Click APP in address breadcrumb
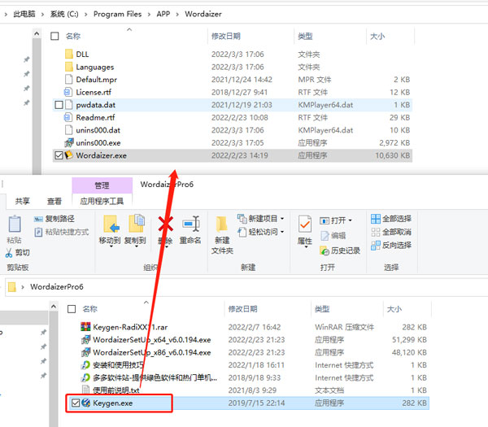 (163, 14)
